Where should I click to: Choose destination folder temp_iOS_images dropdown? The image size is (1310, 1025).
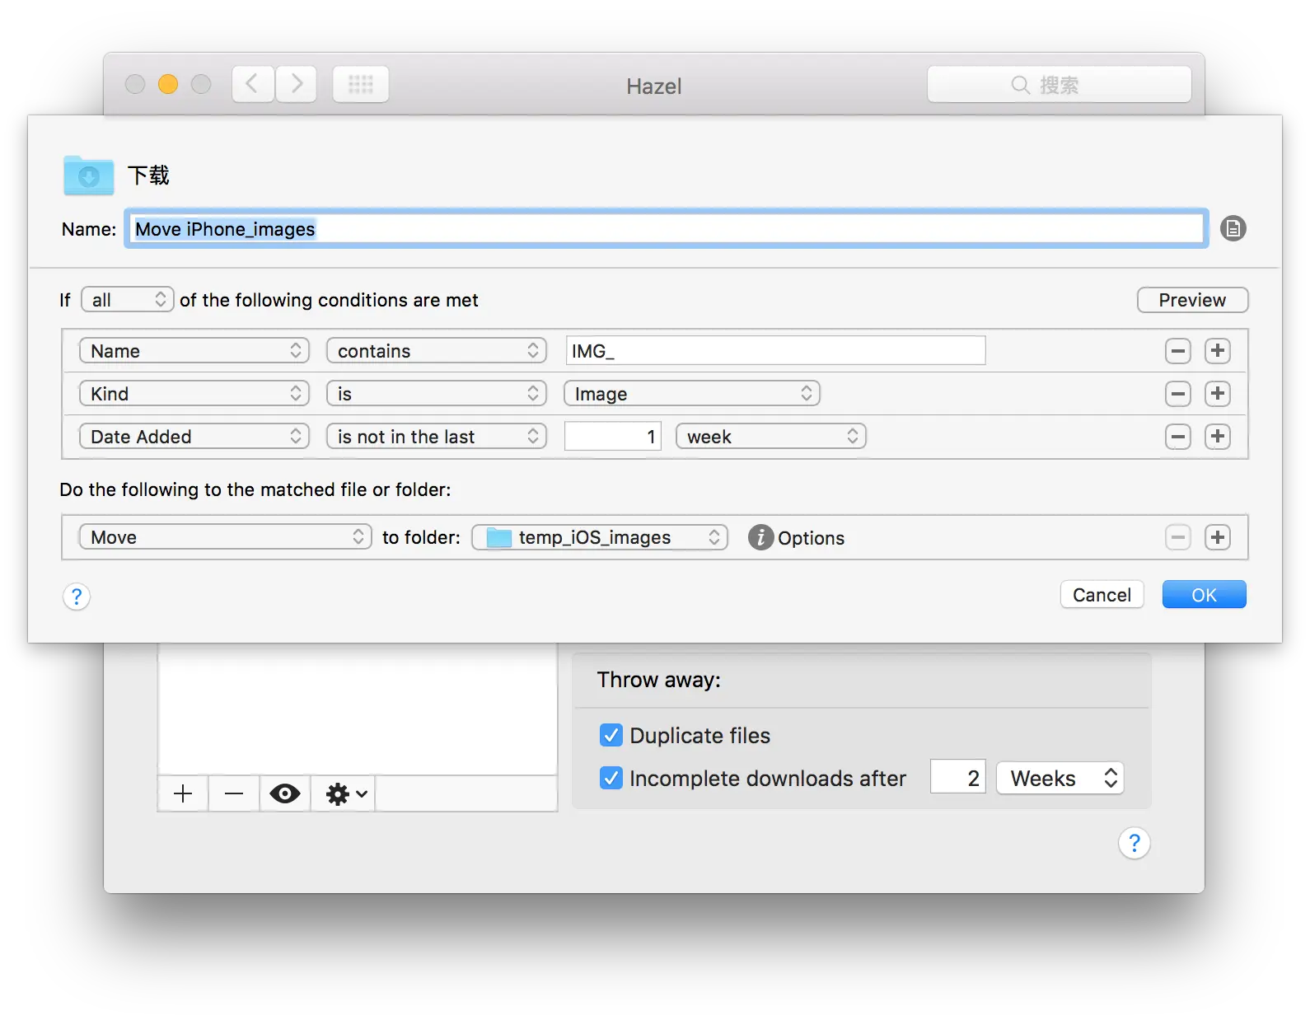600,537
